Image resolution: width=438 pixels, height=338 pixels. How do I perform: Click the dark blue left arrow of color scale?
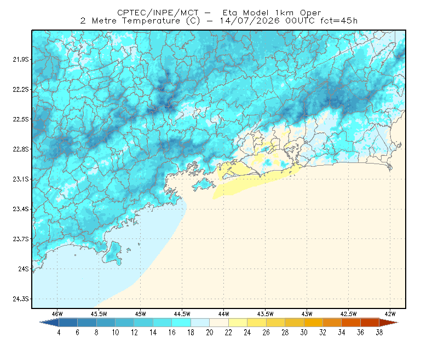pyautogui.click(x=49, y=323)
